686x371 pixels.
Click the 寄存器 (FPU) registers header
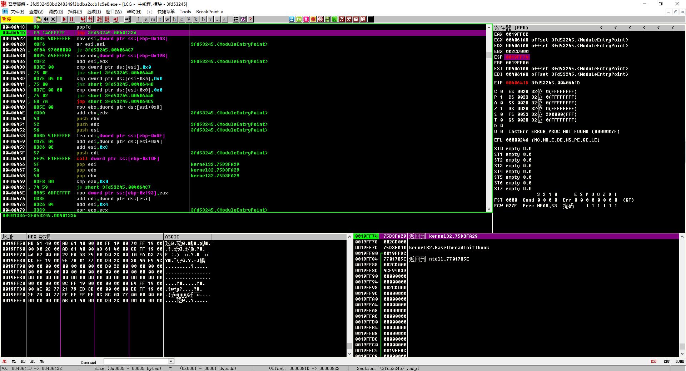(x=511, y=28)
